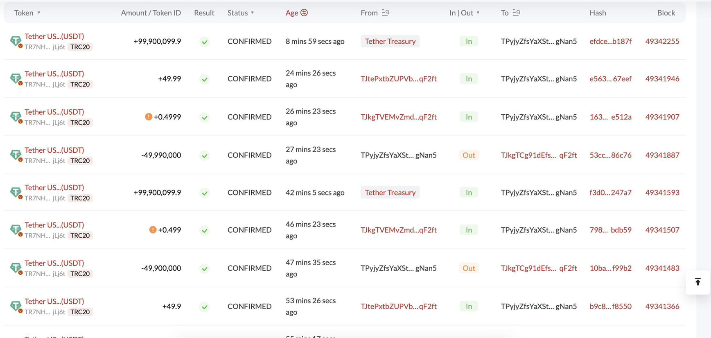711x338 pixels.
Task: Open the From address filter icon
Action: coord(385,13)
